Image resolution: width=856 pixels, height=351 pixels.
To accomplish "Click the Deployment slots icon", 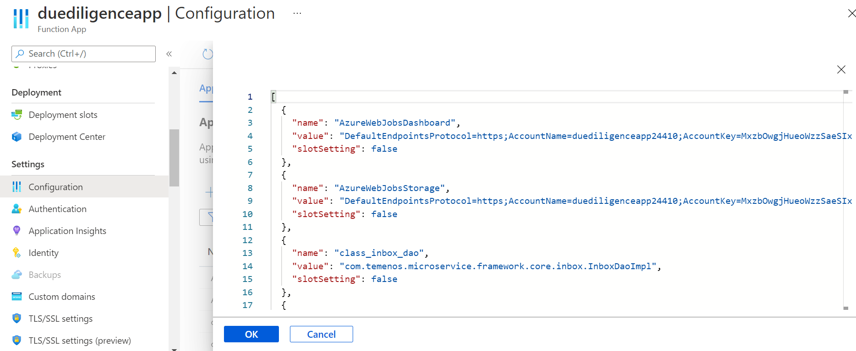I will point(17,115).
